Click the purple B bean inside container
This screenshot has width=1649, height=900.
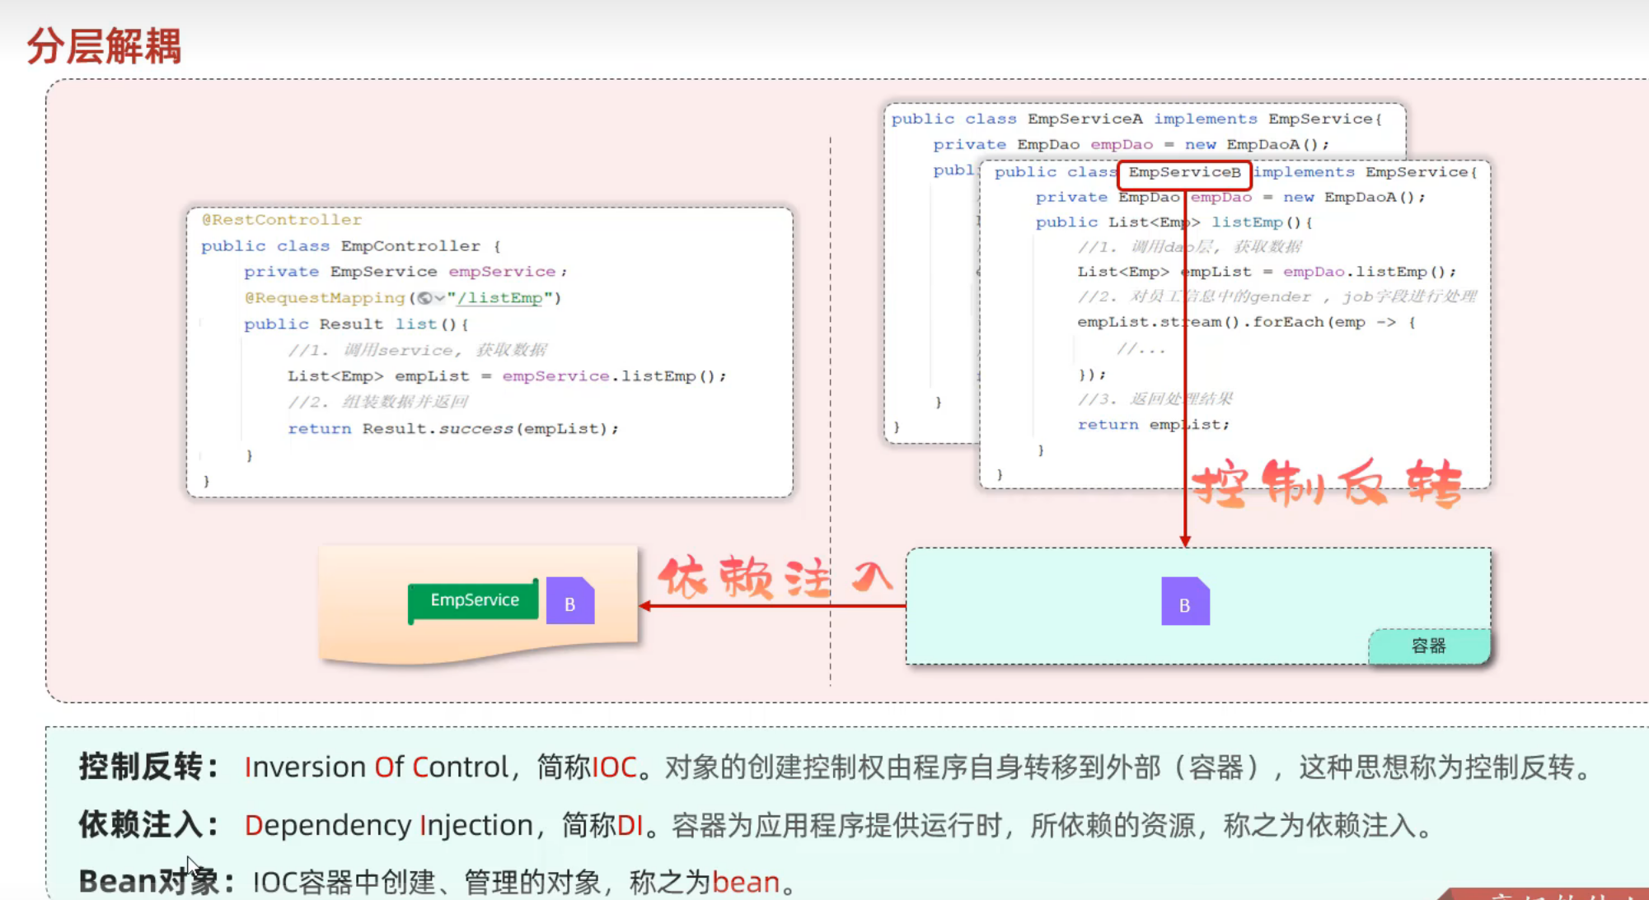coord(1185,602)
